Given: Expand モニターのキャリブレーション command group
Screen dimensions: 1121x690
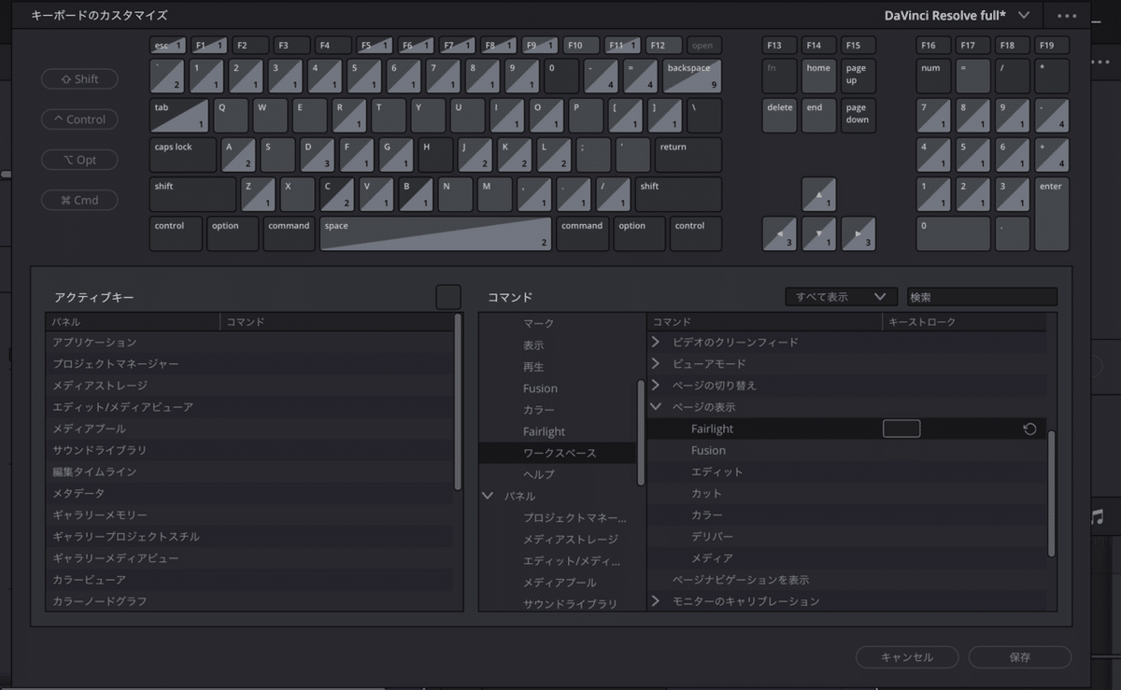Looking at the screenshot, I should 656,601.
